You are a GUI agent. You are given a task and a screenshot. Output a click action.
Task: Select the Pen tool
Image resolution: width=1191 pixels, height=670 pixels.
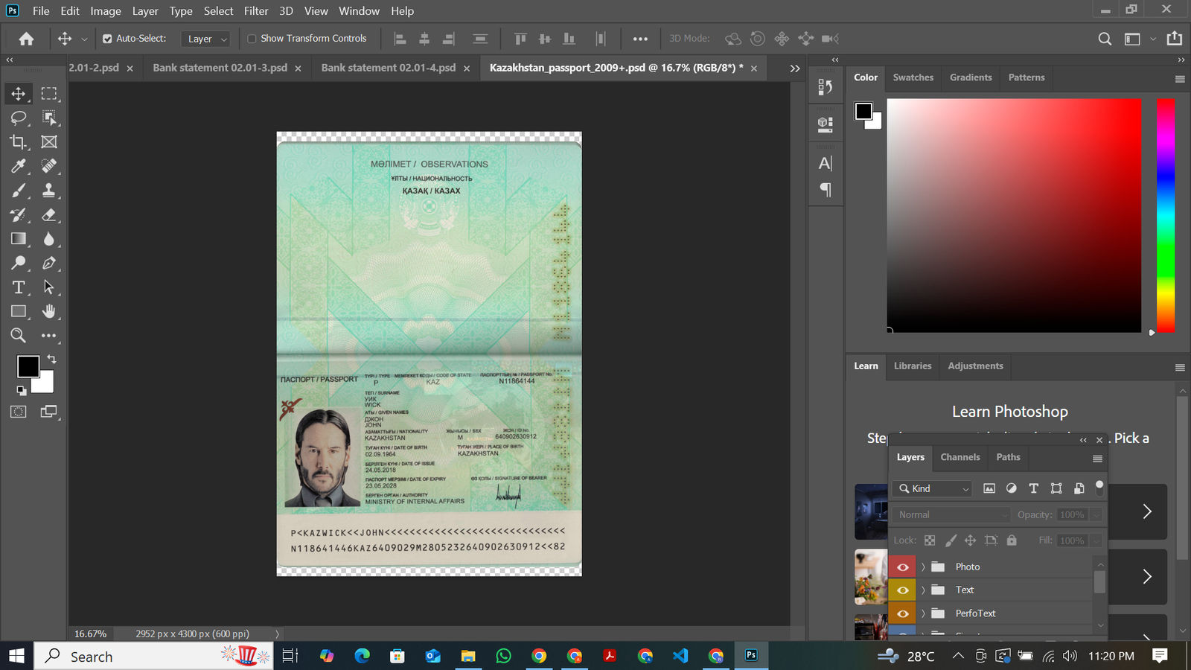tap(49, 263)
